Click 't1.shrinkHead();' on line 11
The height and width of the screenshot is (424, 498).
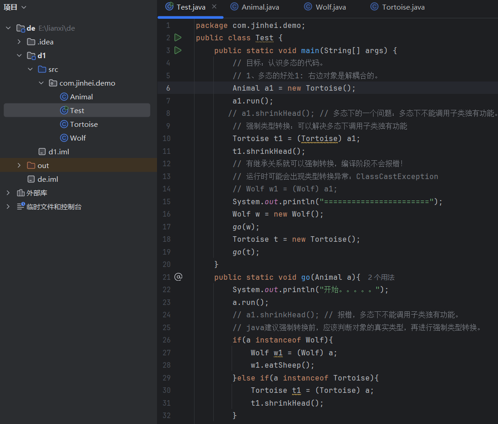click(269, 151)
